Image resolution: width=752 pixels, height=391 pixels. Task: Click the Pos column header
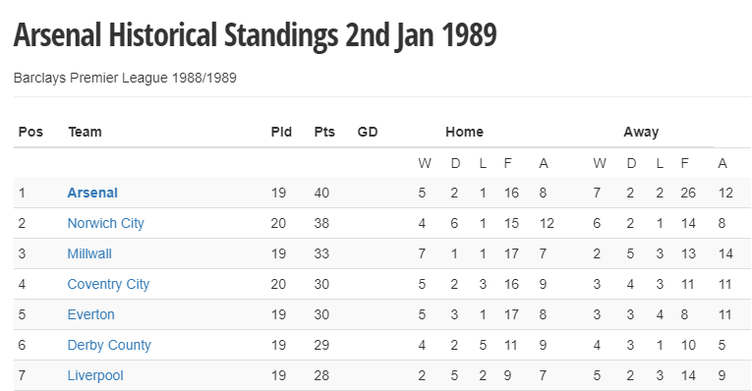[30, 132]
